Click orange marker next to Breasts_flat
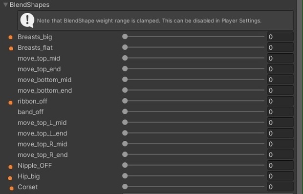This screenshot has height=194, width=303. 11,48
